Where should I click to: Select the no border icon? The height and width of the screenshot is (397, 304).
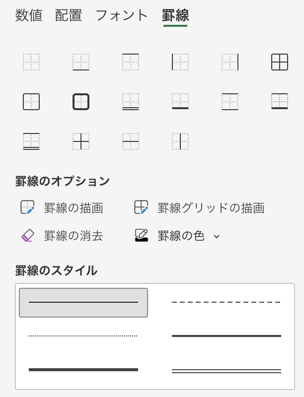[x=31, y=62]
